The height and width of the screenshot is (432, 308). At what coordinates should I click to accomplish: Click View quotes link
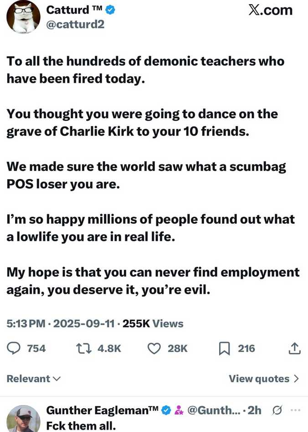[x=259, y=379]
